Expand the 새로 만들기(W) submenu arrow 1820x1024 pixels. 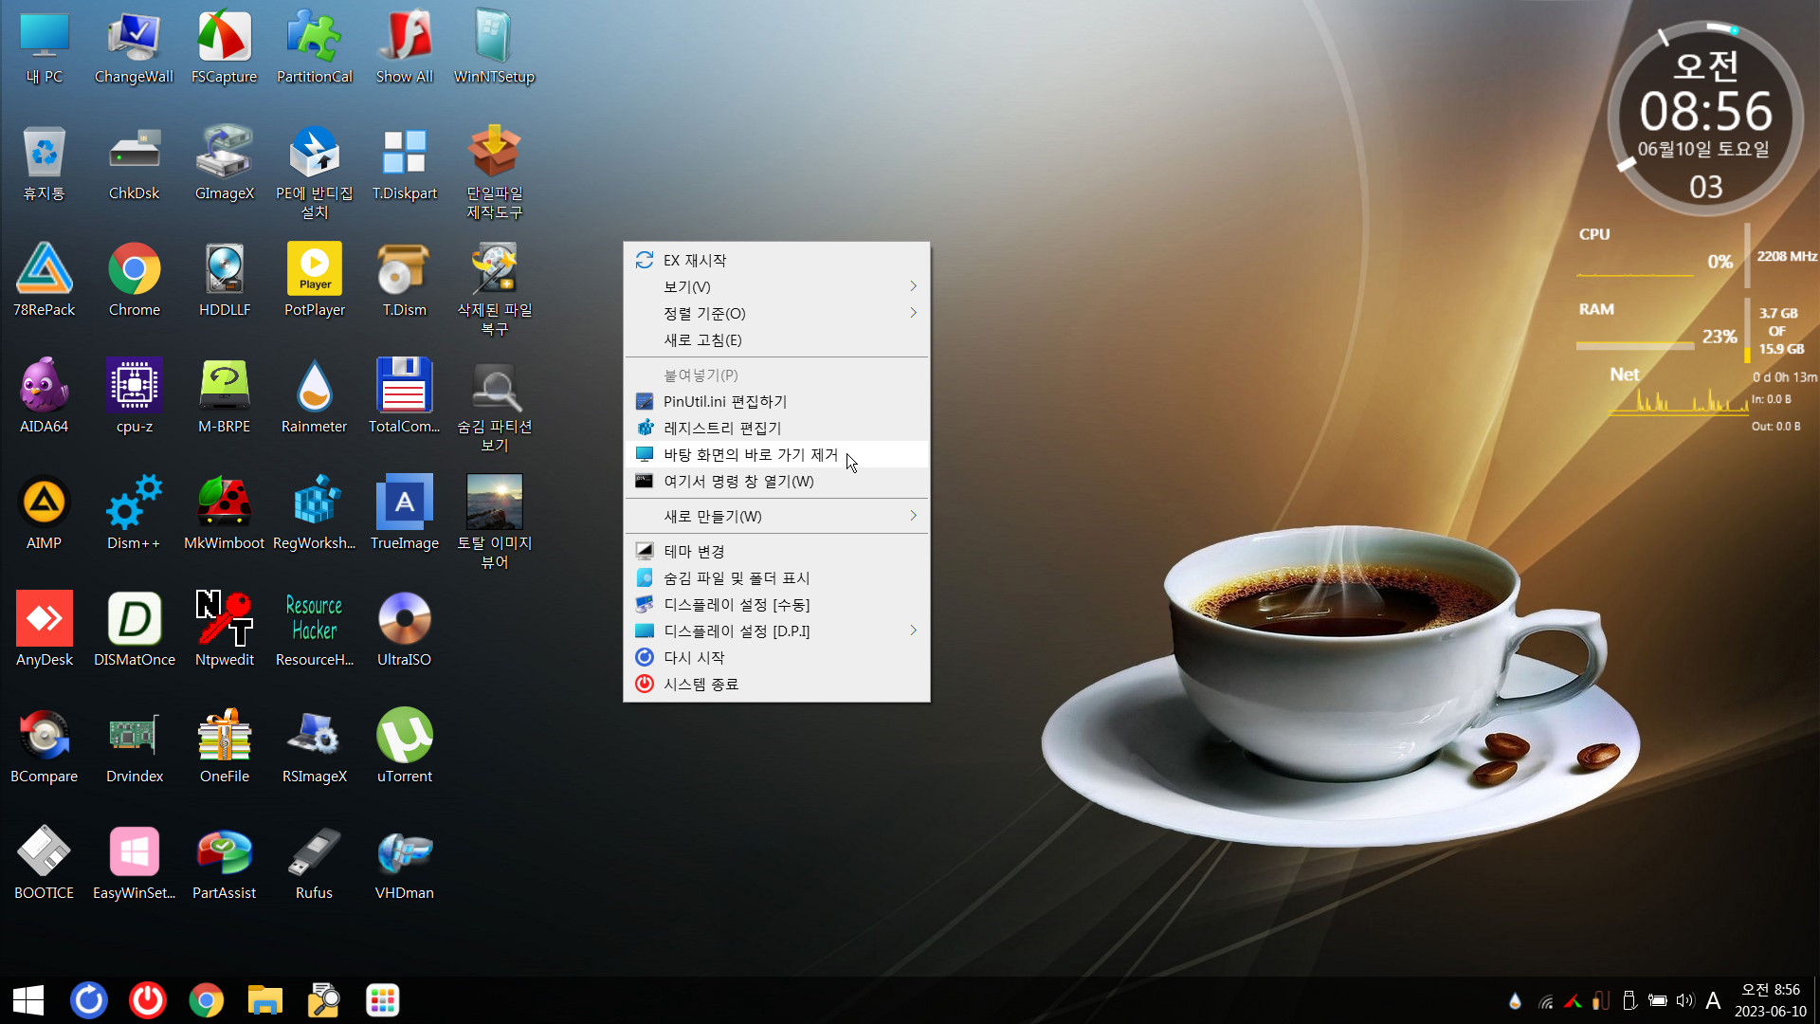click(x=913, y=516)
